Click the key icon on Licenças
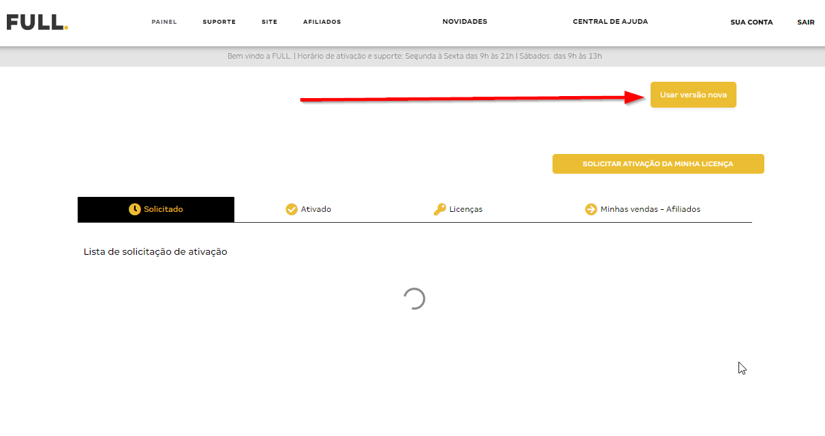 click(x=439, y=209)
